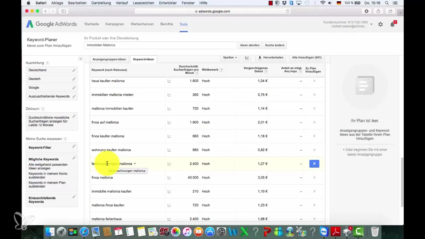Edit the Google network pencil
The height and width of the screenshot is (239, 425).
click(x=74, y=87)
